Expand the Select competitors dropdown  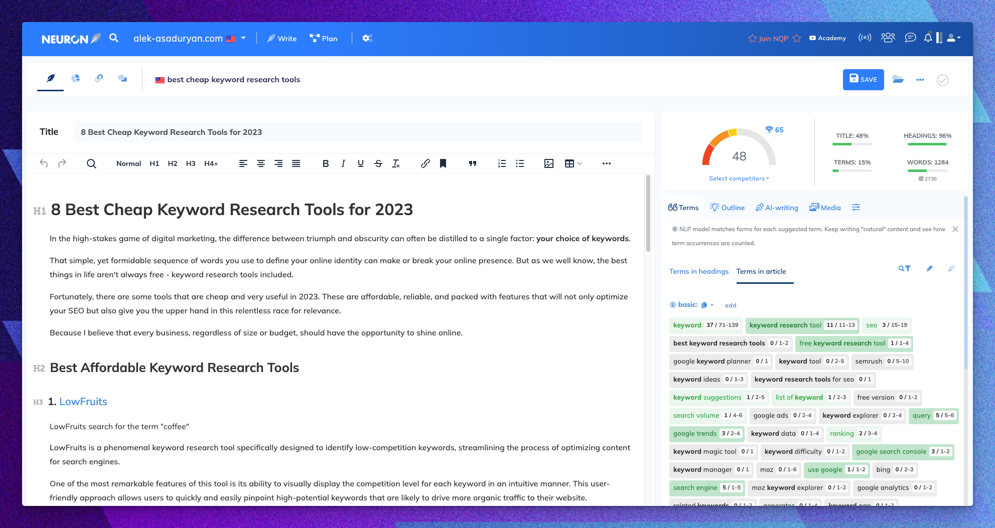pyautogui.click(x=739, y=179)
